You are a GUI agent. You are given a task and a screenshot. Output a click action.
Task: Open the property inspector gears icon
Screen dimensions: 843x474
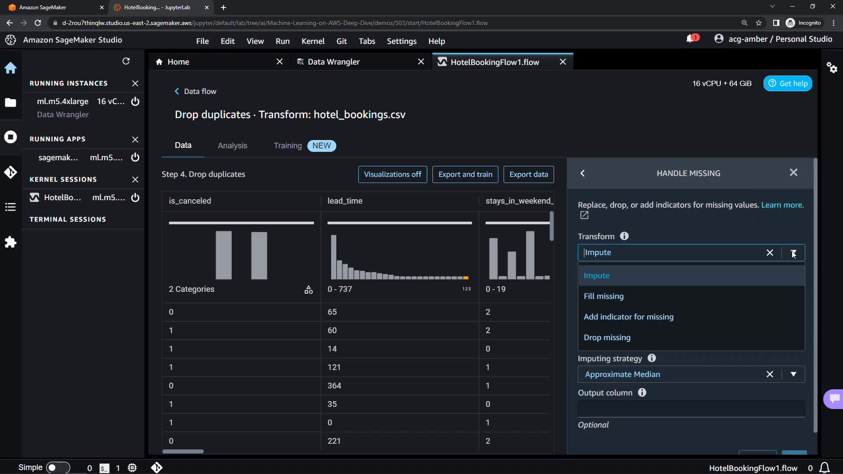pos(832,68)
